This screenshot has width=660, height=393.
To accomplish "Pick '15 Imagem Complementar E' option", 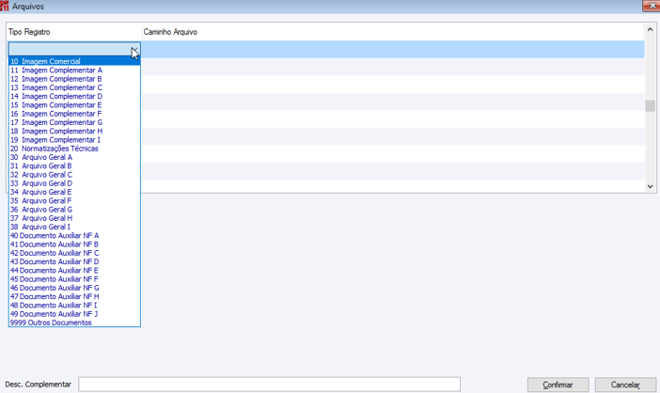I will coord(74,105).
